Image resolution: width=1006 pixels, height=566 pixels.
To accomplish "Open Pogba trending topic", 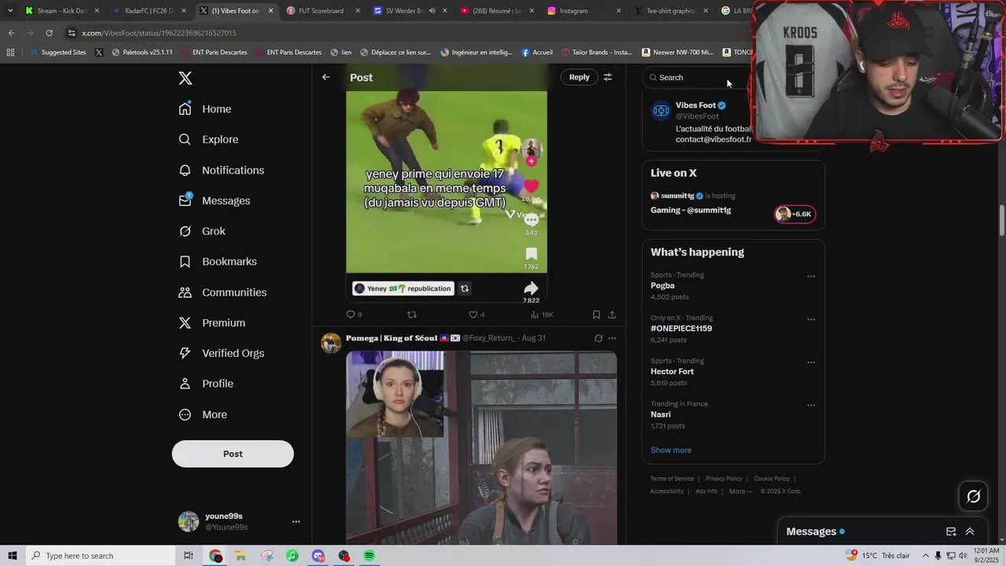I will pyautogui.click(x=663, y=285).
